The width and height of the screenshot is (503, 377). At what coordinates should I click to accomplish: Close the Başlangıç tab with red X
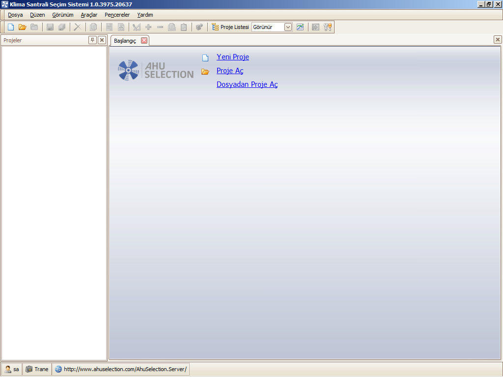click(x=144, y=40)
